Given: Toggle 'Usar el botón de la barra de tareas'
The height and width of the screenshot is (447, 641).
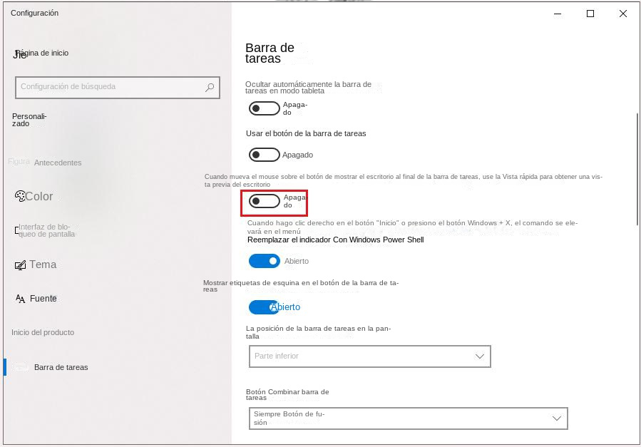Looking at the screenshot, I should pyautogui.click(x=264, y=155).
